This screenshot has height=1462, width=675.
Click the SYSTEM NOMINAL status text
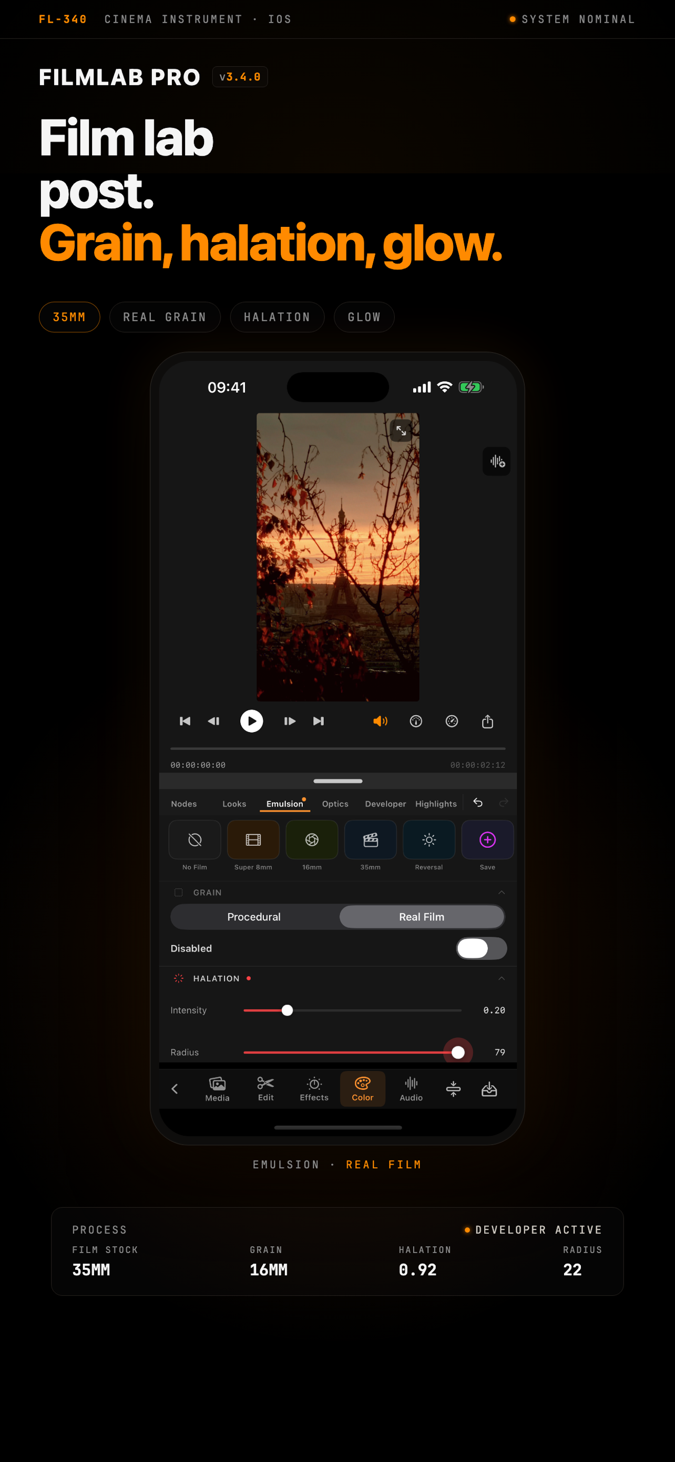[578, 19]
